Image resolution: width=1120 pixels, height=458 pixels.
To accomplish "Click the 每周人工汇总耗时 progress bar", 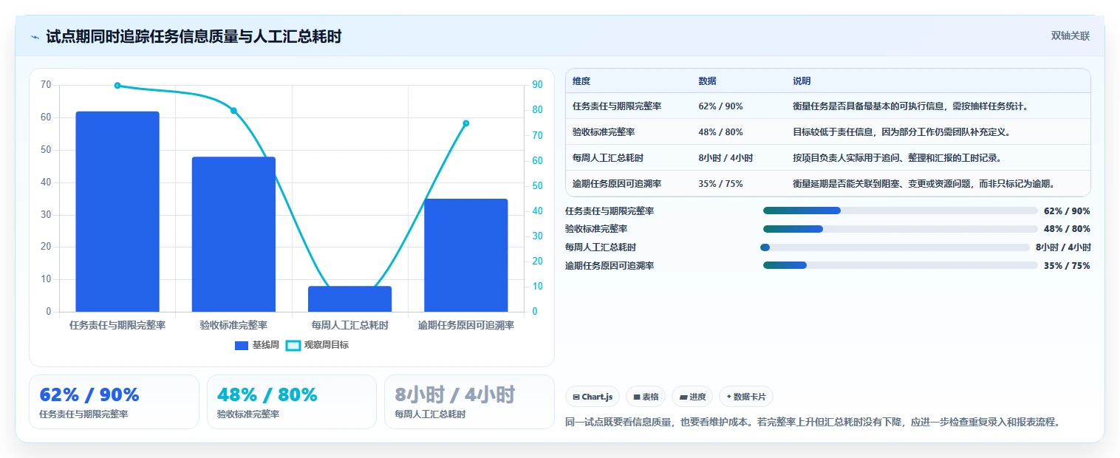I will coord(895,247).
